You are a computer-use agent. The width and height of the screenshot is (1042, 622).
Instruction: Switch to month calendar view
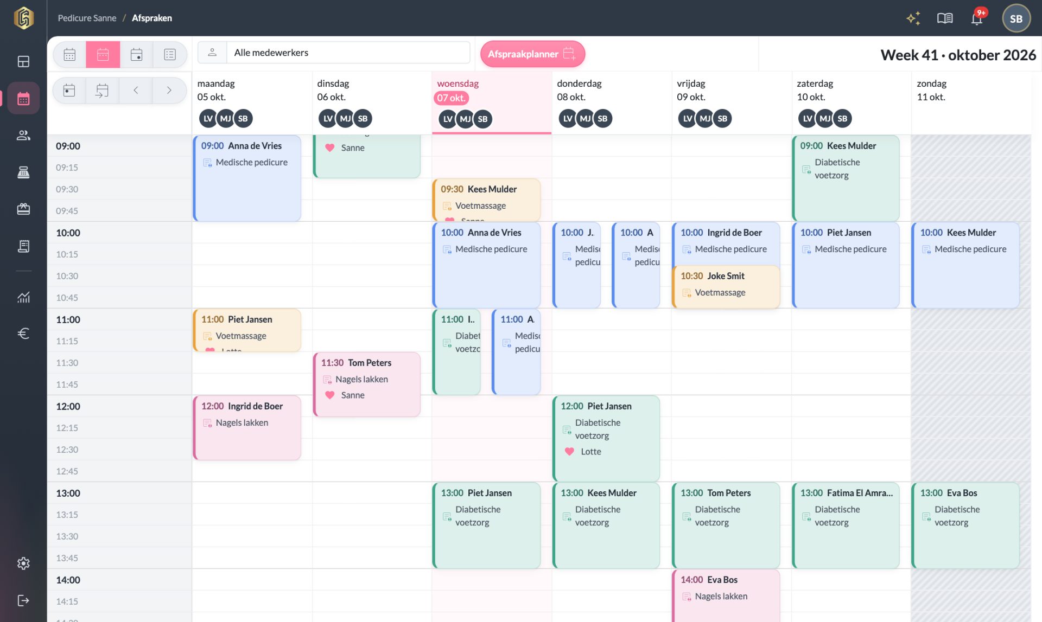(69, 54)
